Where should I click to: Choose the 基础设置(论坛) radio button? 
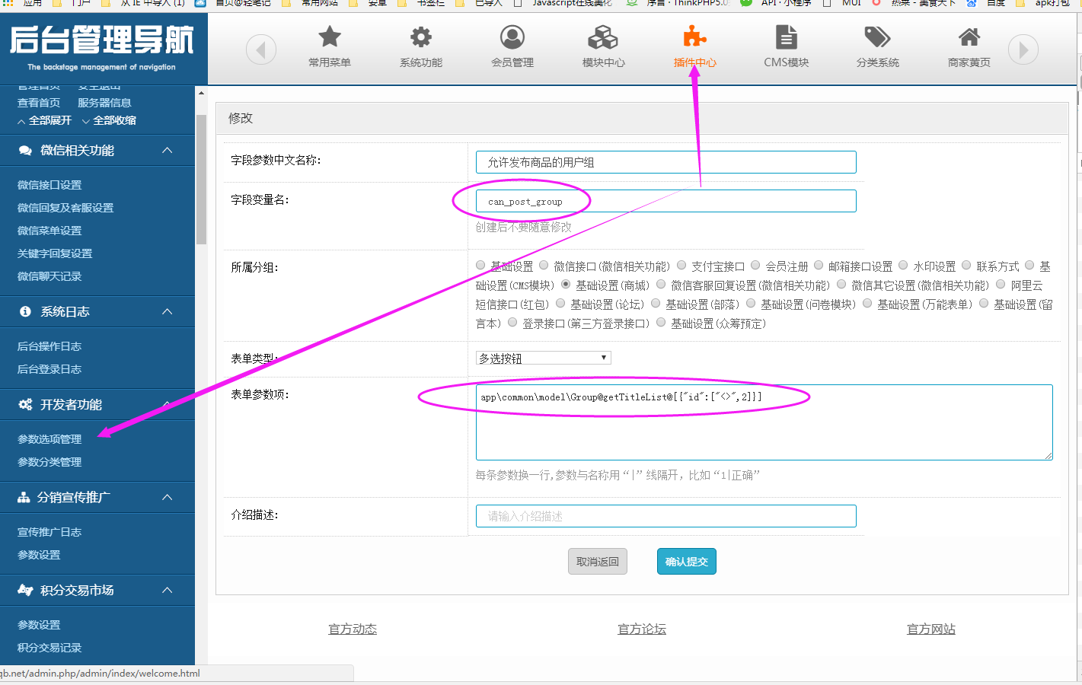(x=560, y=304)
